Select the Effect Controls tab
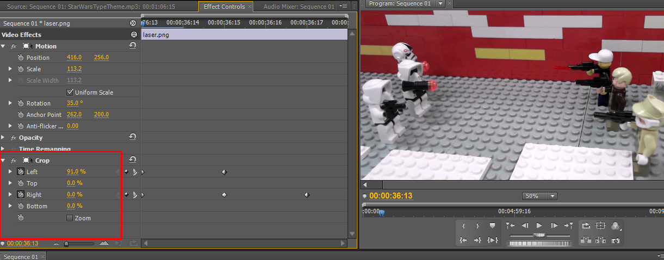 tap(223, 7)
